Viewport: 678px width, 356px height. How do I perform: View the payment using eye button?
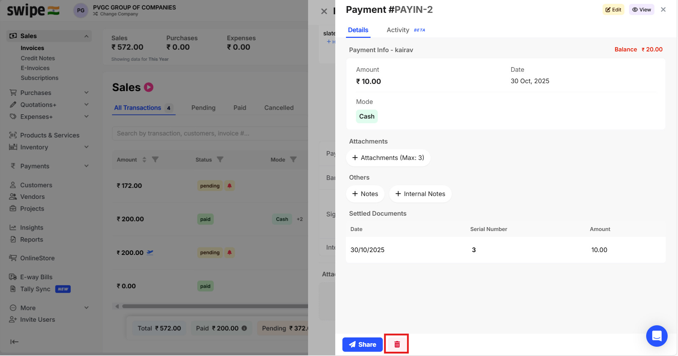tap(642, 10)
